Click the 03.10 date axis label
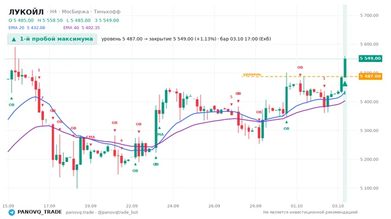The image size is (391, 219). point(338,206)
